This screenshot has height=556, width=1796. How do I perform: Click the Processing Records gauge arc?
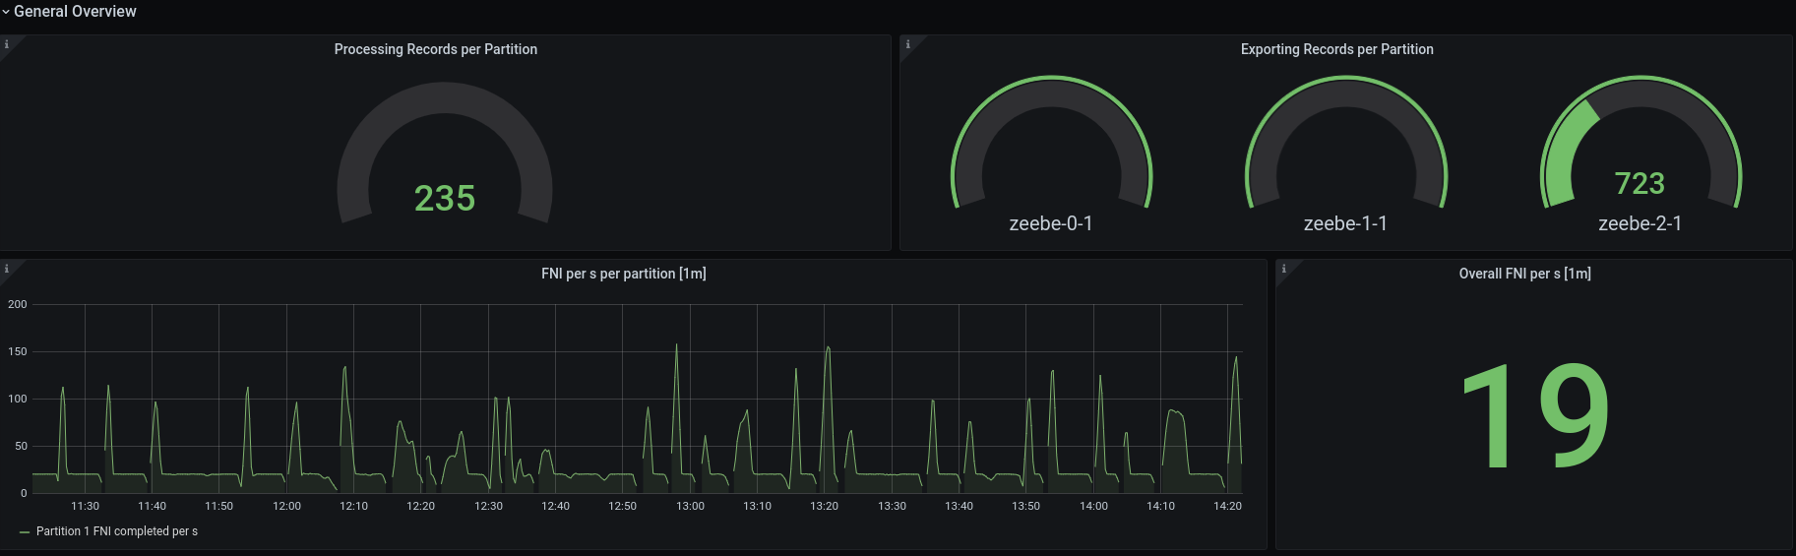click(x=445, y=98)
